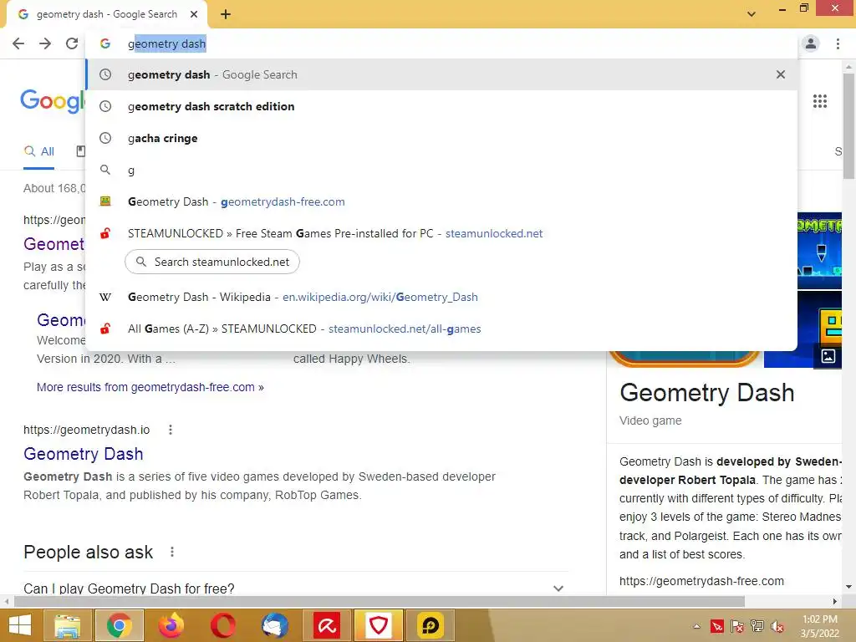Image resolution: width=856 pixels, height=642 pixels.
Task: Open the geometrydash-free.com suggestion
Action: (x=441, y=201)
